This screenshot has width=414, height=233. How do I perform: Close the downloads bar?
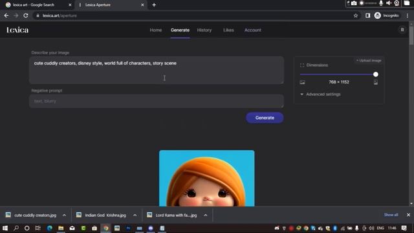408,215
